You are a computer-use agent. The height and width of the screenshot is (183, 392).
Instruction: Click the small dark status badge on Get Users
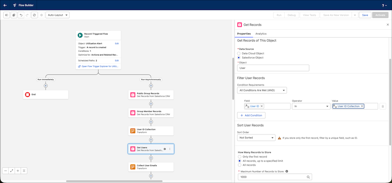tap(165, 149)
